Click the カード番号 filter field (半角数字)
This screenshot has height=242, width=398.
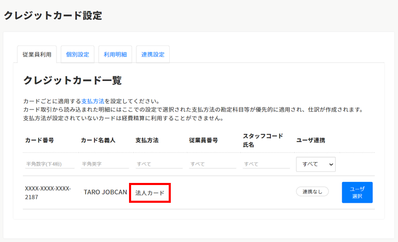50,164
